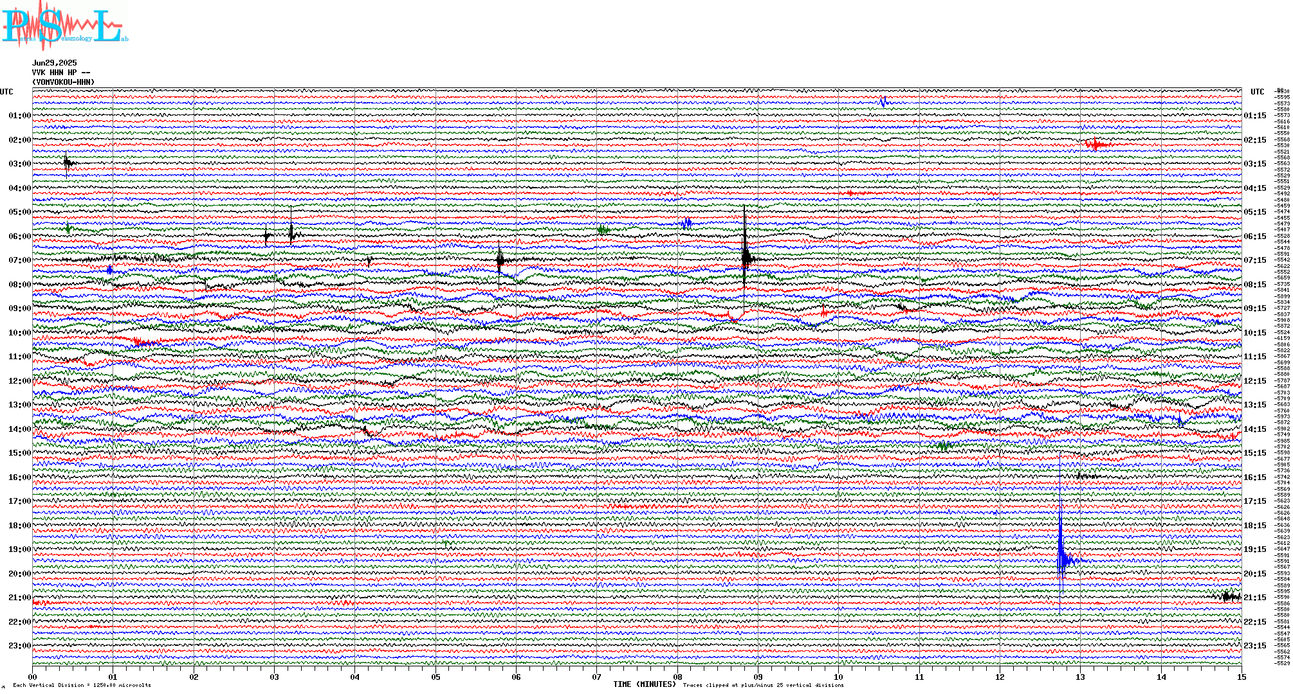Click the 10:15 time label
Image resolution: width=1293 pixels, height=694 pixels.
click(x=1255, y=333)
